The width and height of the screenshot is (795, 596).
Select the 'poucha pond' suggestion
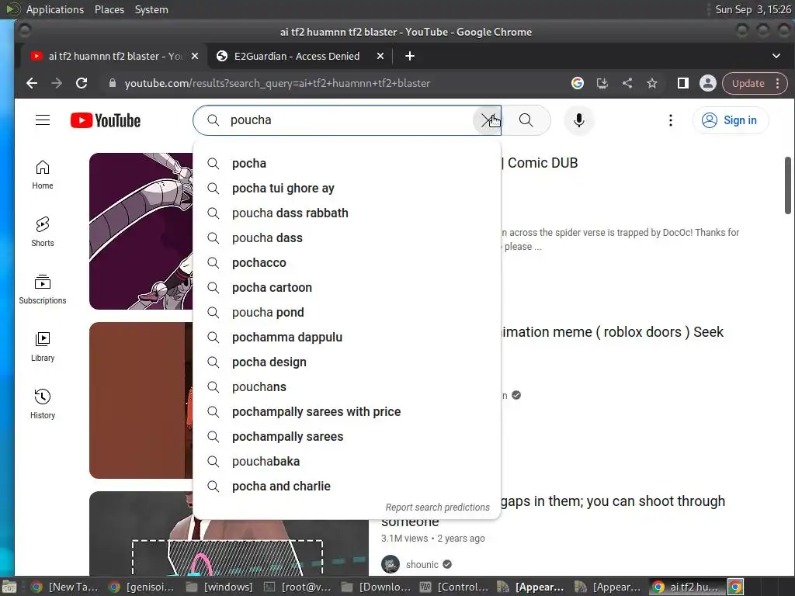click(x=347, y=312)
